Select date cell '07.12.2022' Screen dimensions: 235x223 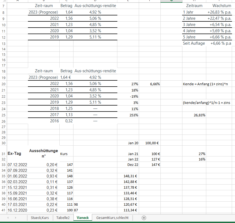(17, 165)
